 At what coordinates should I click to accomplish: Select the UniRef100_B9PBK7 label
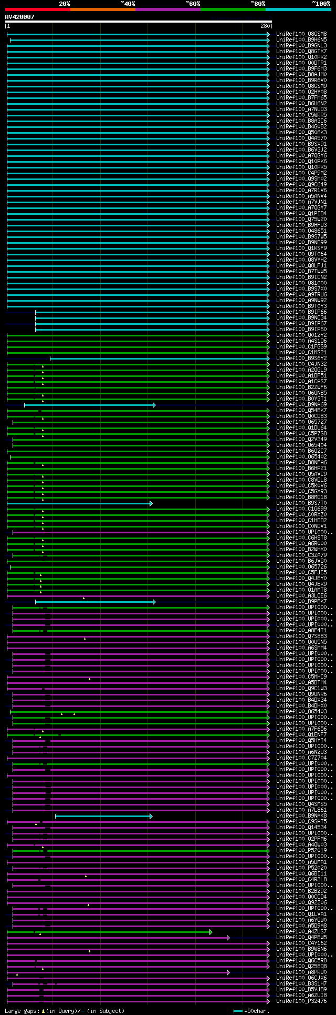click(301, 601)
